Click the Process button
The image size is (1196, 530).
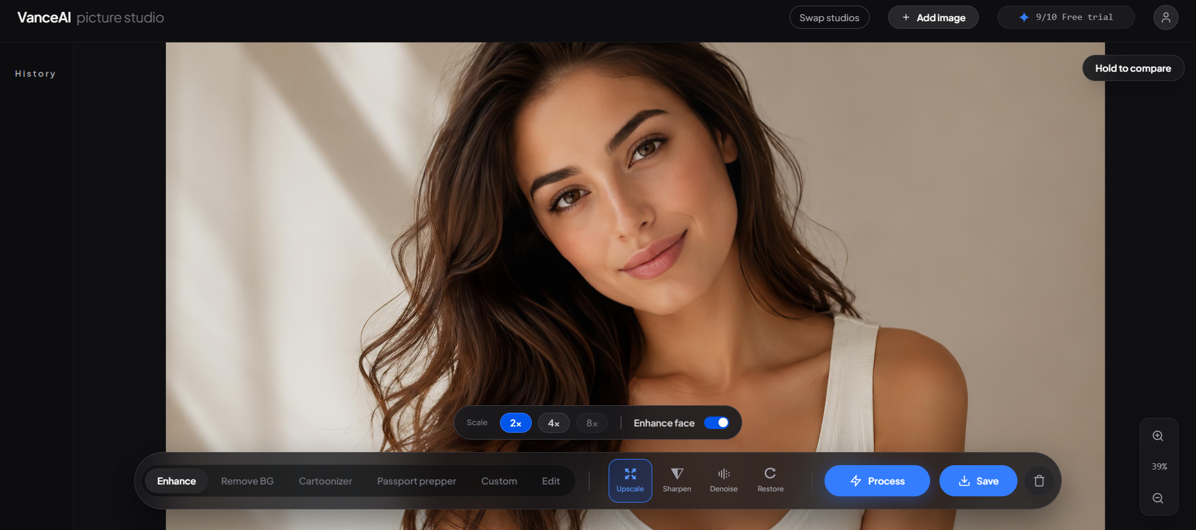(x=877, y=481)
